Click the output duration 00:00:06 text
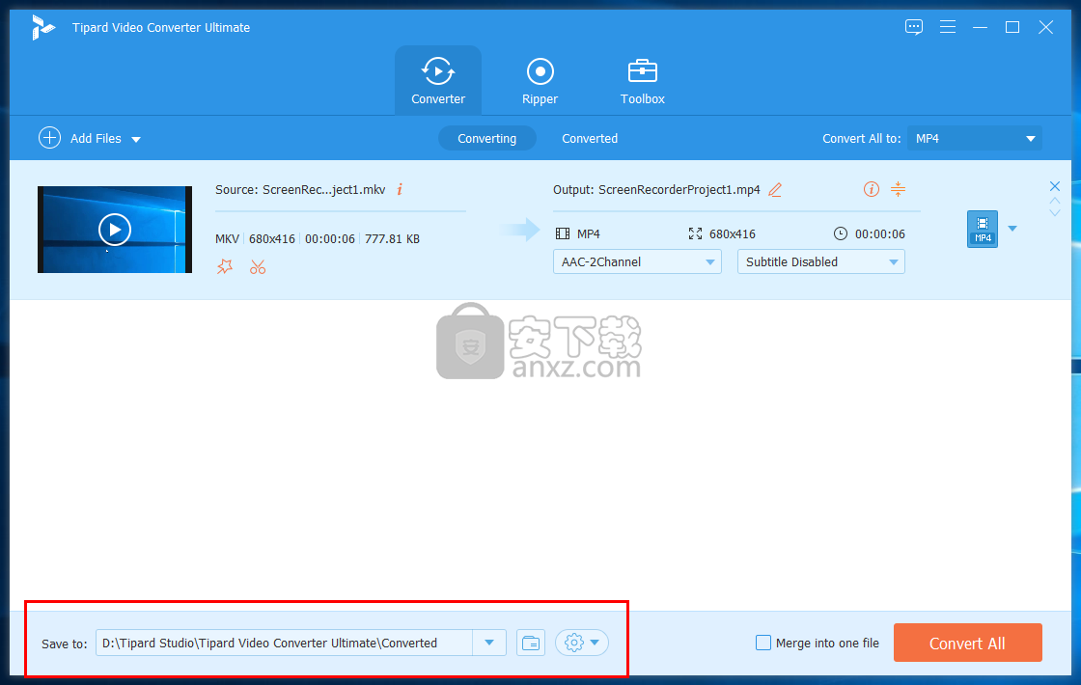This screenshot has width=1081, height=685. (x=879, y=233)
